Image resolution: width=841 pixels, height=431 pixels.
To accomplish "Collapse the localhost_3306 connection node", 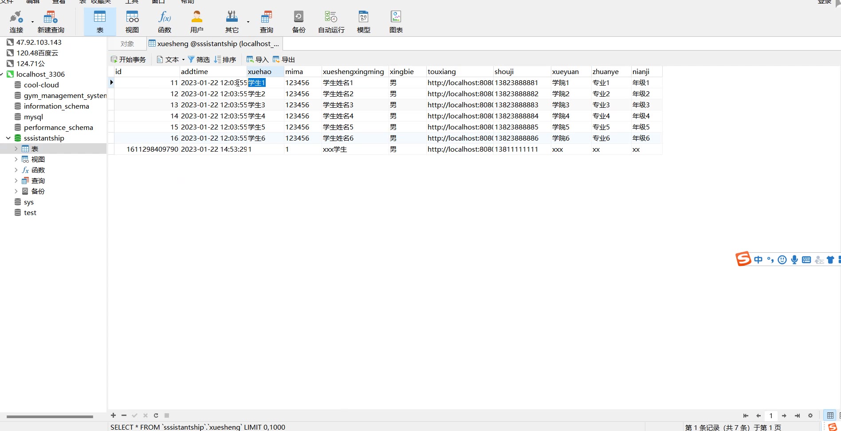I will point(2,74).
